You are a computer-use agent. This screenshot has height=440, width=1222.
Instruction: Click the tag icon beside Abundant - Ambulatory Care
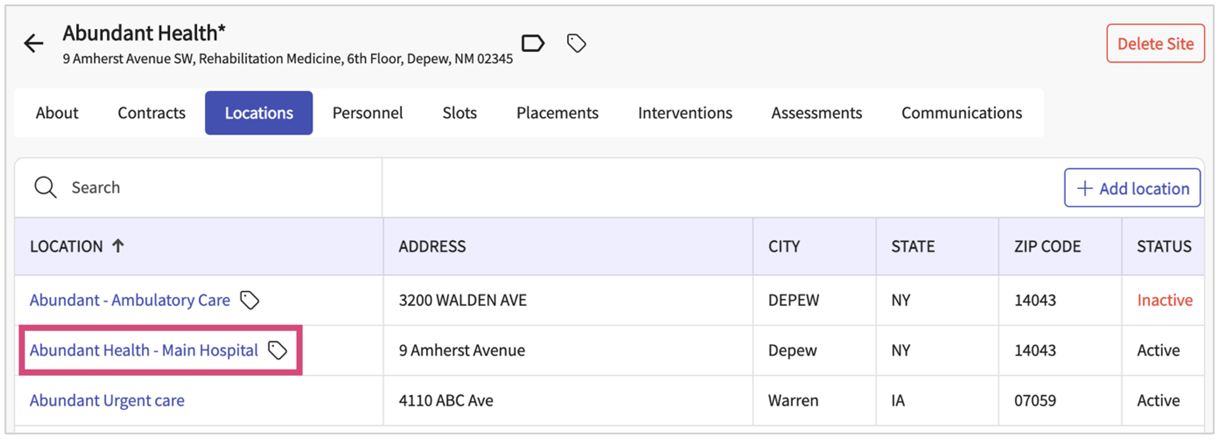[x=250, y=300]
